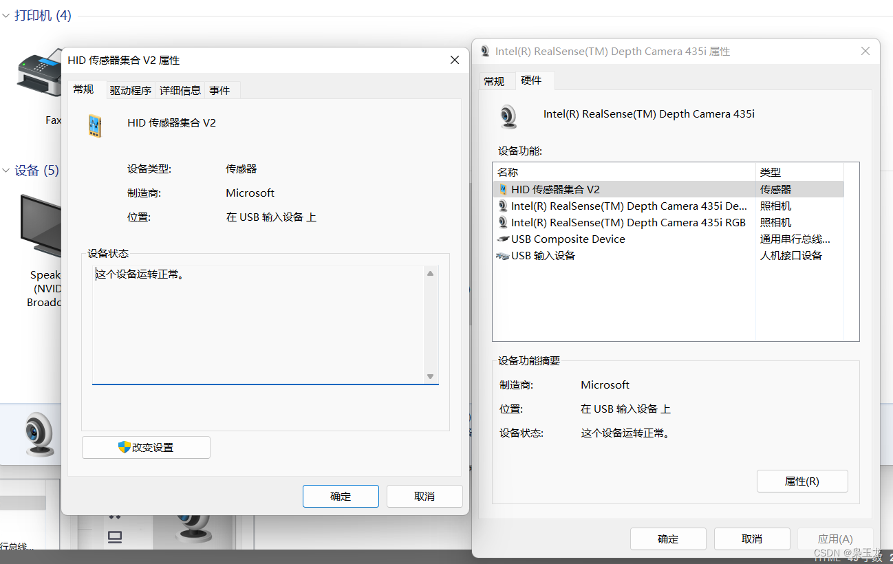893x564 pixels.
Task: Click the 类型 column header
Action: pos(799,172)
